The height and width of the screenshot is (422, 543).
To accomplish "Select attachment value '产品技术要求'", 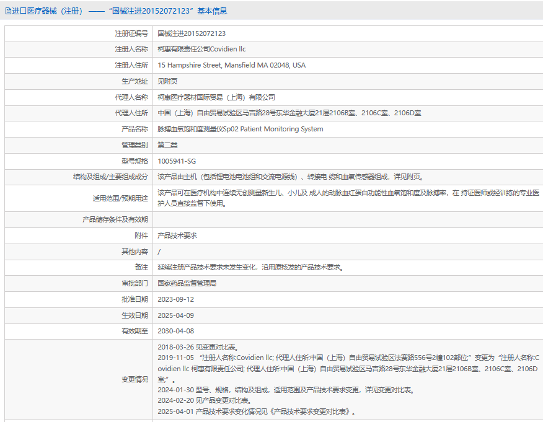I will pyautogui.click(x=177, y=235).
